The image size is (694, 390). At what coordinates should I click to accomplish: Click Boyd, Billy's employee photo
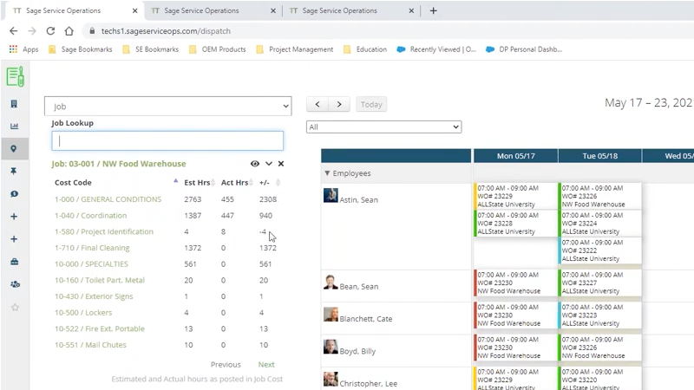coord(331,347)
